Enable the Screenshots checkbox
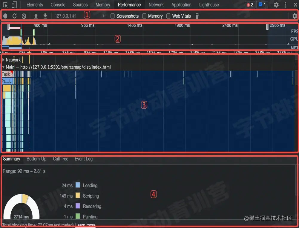Image resolution: width=299 pixels, height=228 pixels. [x=113, y=16]
